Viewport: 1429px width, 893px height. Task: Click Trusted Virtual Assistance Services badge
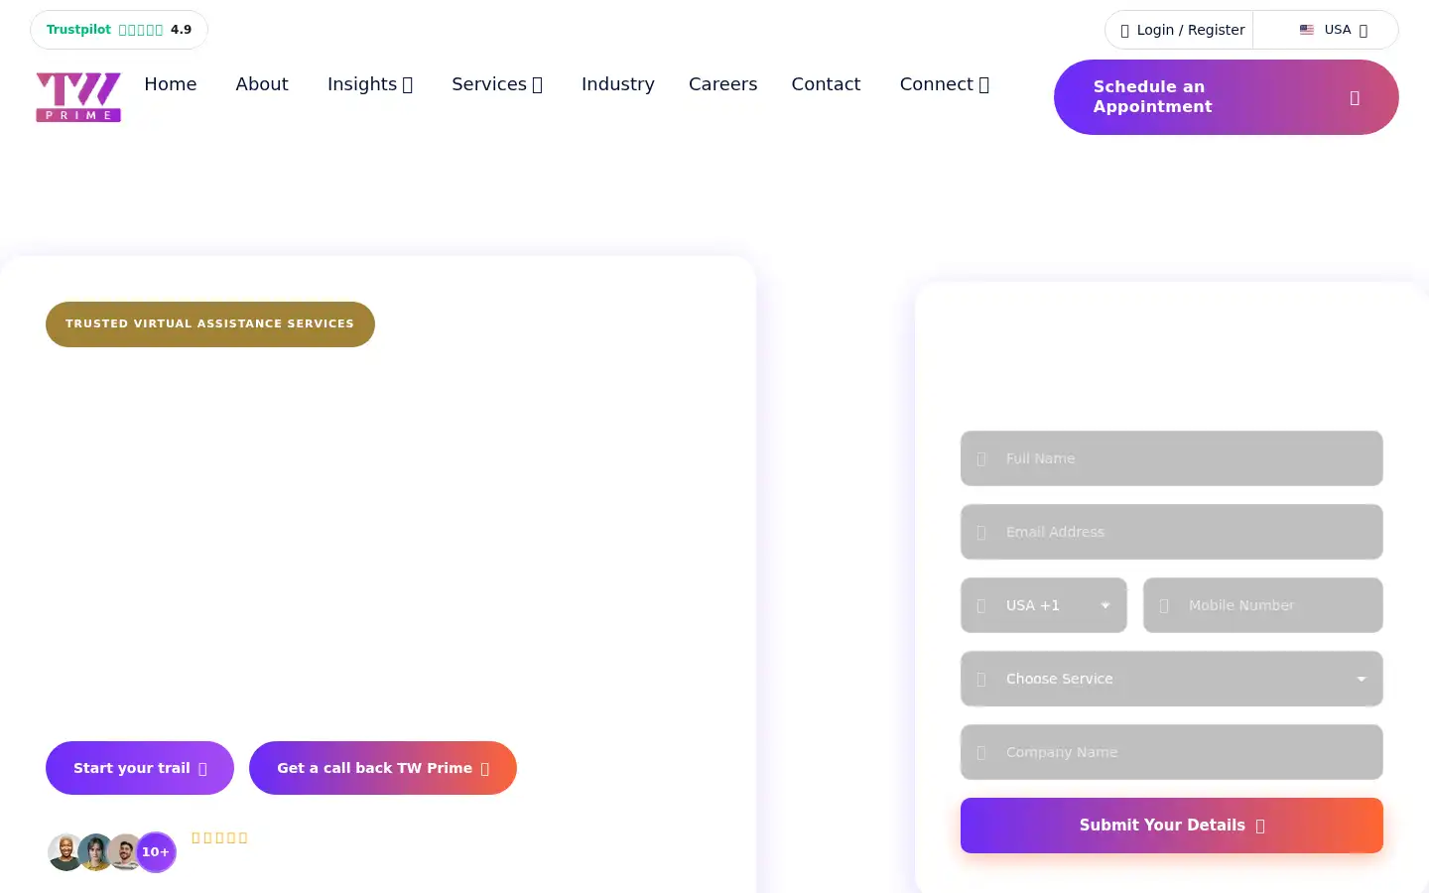pyautogui.click(x=210, y=324)
